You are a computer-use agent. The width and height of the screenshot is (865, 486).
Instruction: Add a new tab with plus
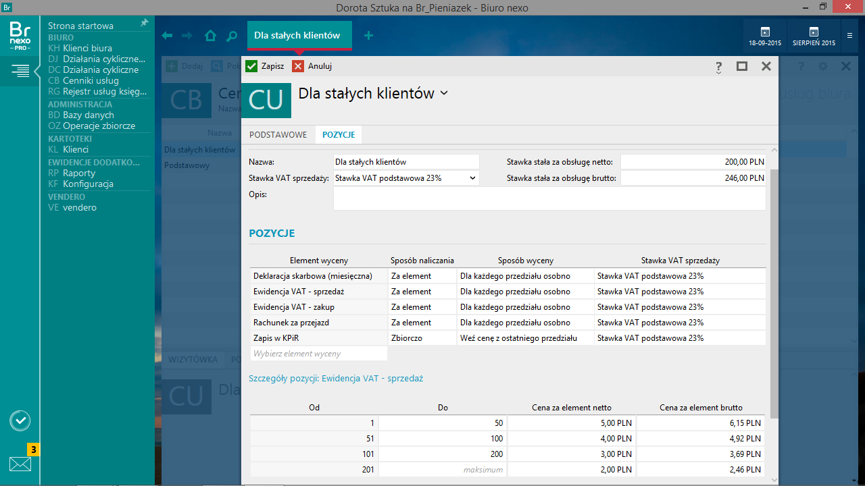[x=368, y=36]
